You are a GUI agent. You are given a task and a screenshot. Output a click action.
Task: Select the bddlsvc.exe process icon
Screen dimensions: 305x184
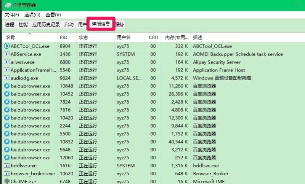tap(7, 166)
